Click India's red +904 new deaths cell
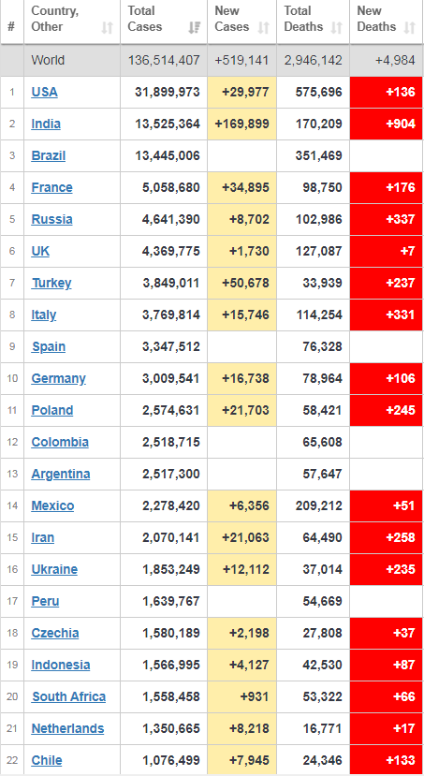Viewport: 424px width, 776px height. [386, 124]
